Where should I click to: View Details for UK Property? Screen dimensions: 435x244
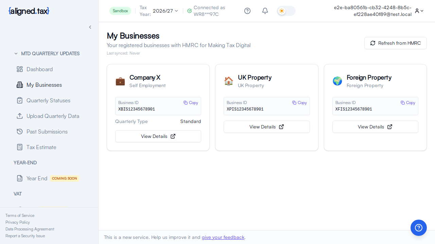pos(266,127)
